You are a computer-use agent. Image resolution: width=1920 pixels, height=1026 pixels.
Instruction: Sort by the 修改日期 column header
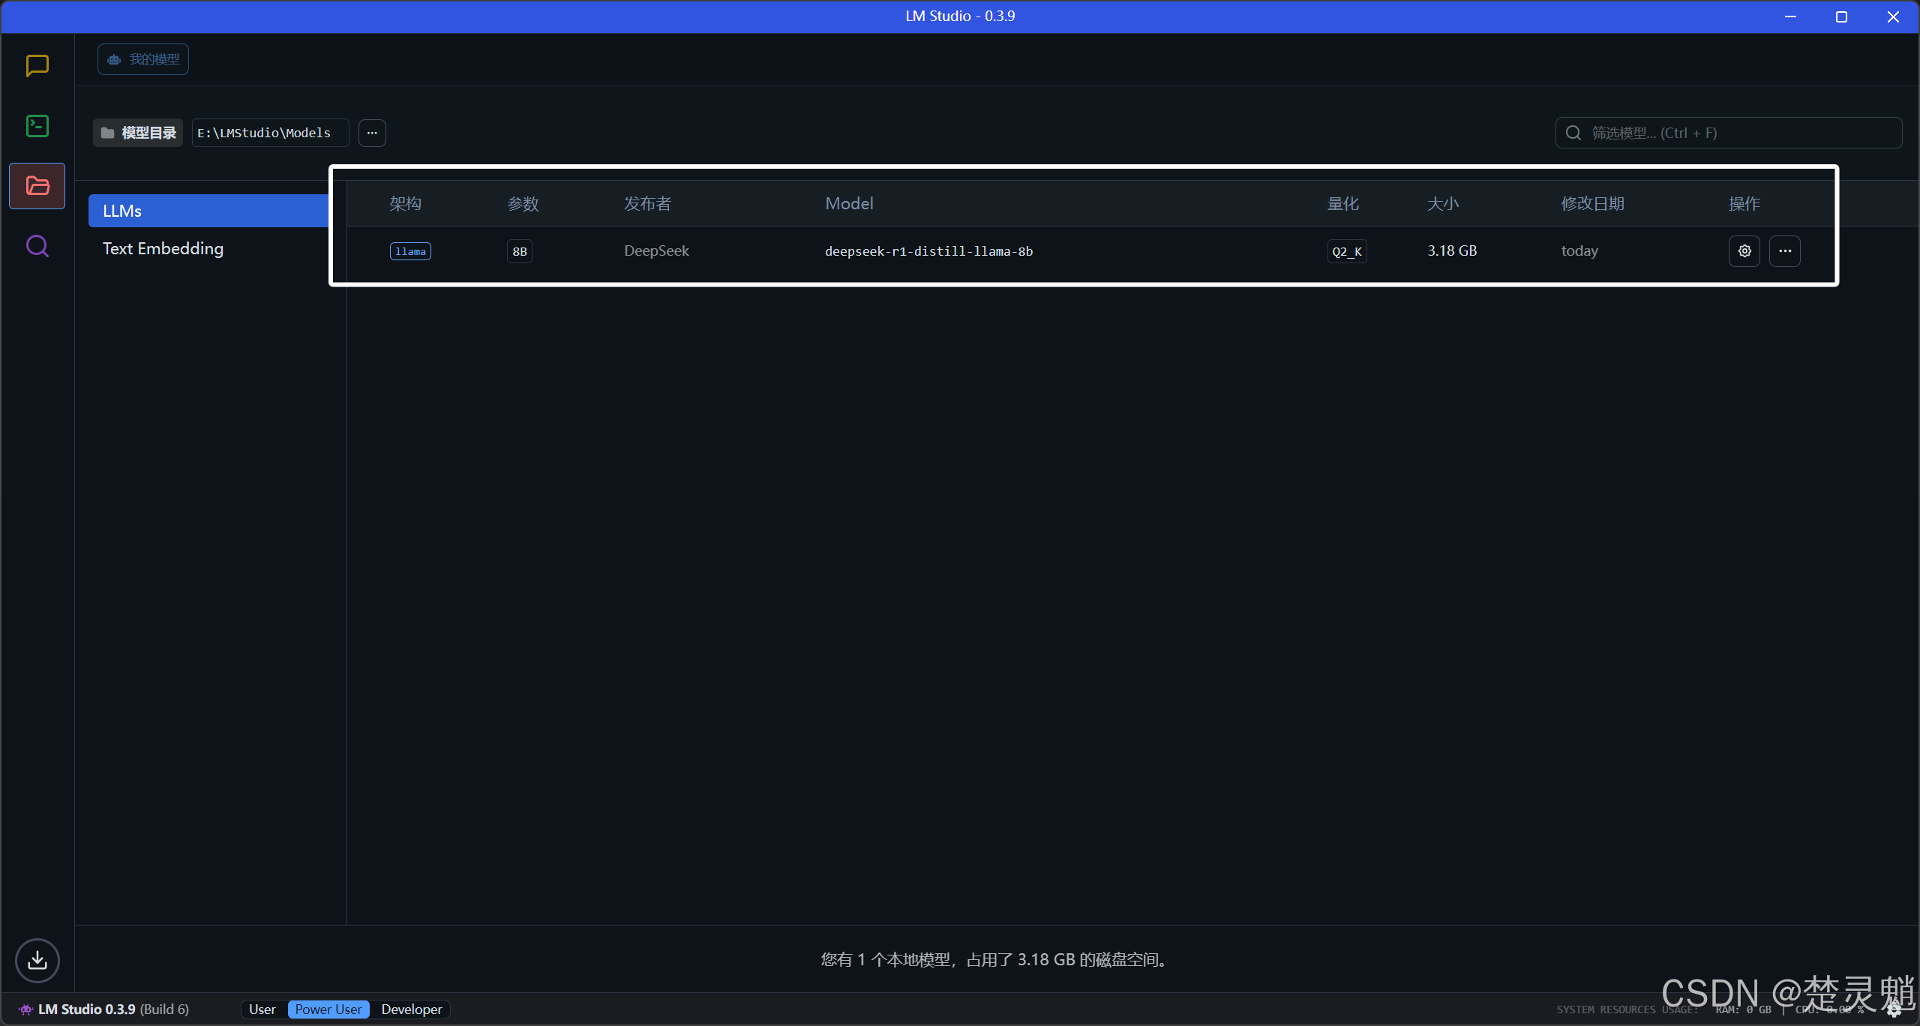click(1592, 204)
